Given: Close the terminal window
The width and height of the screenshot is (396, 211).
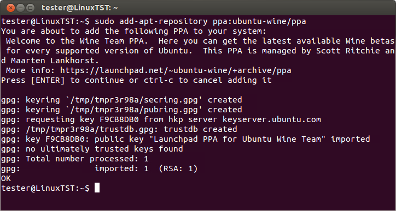Looking at the screenshot, I should tap(10, 8).
